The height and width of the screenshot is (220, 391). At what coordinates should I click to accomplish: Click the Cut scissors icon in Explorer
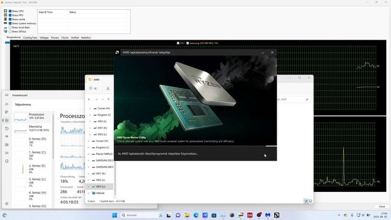[108, 88]
